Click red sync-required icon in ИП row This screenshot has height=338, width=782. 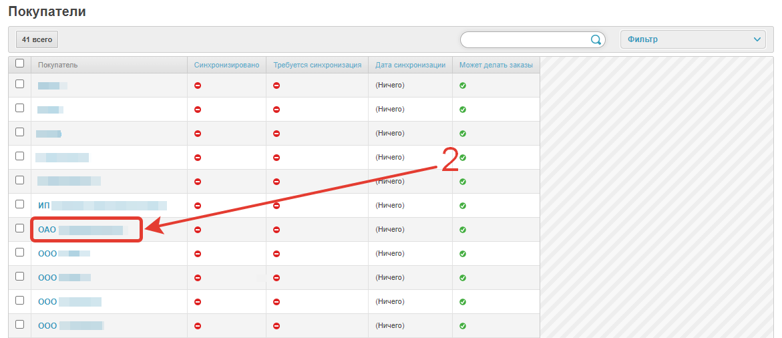coord(276,206)
